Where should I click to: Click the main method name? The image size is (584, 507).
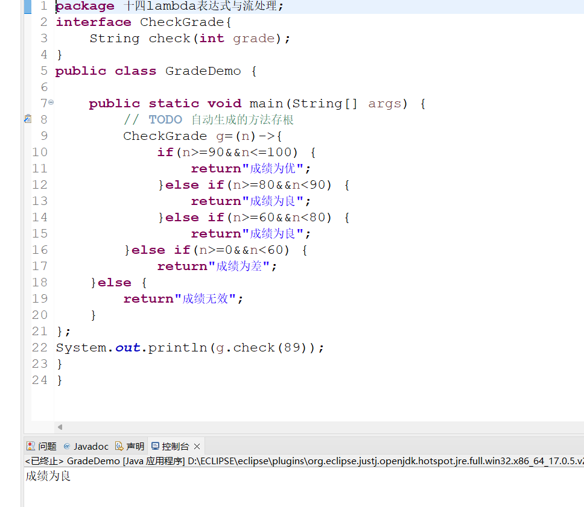click(x=266, y=103)
